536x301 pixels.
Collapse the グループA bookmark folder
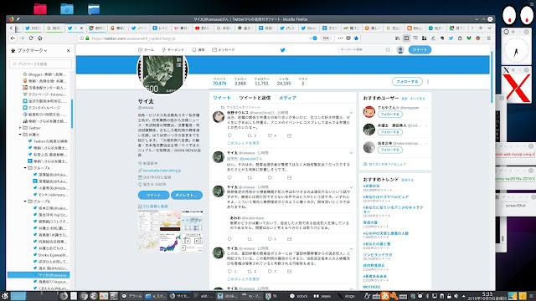point(25,168)
